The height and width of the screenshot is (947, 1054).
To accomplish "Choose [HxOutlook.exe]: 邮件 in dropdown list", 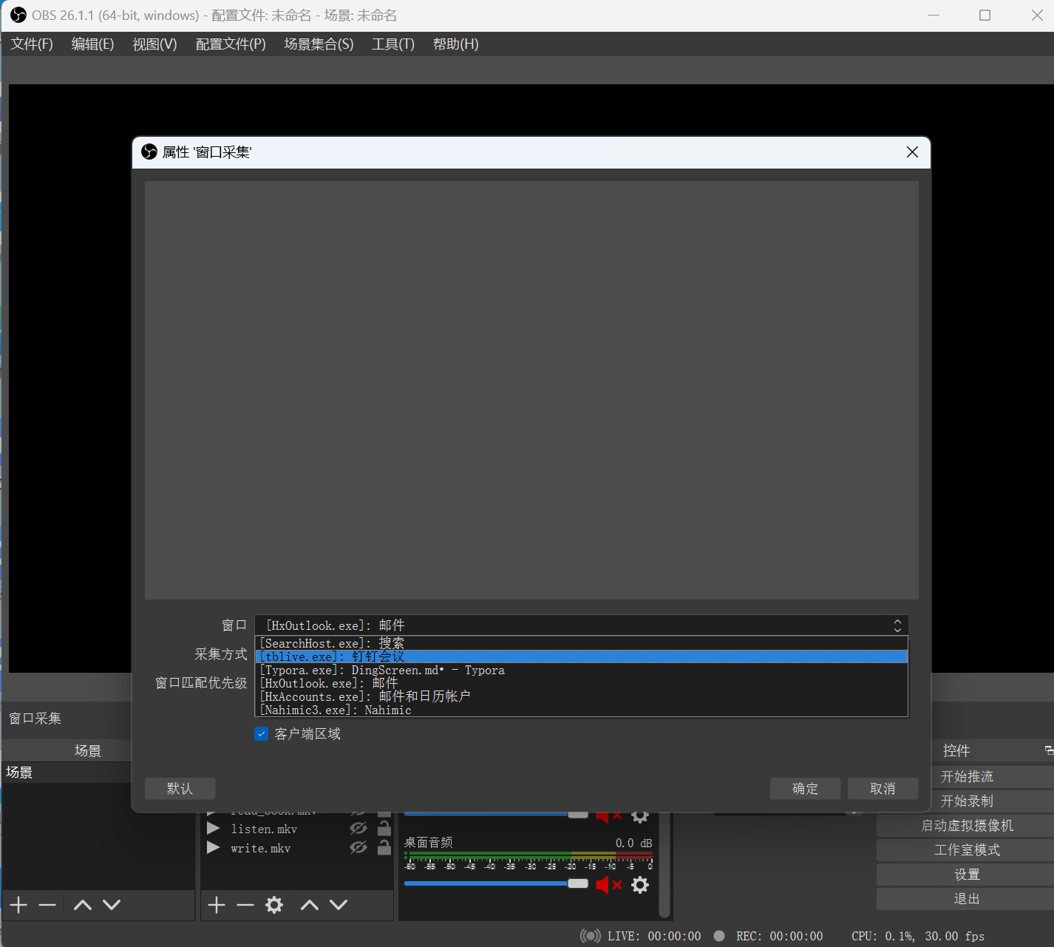I will 582,683.
